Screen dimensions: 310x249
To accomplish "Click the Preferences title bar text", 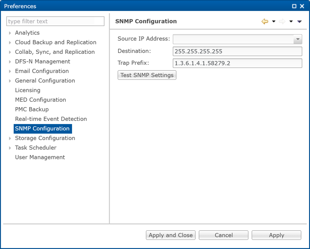I will point(20,6).
